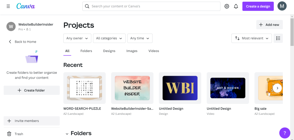The width and height of the screenshot is (294, 140).
Task: Go Back to Home
Action: [x=22, y=42]
